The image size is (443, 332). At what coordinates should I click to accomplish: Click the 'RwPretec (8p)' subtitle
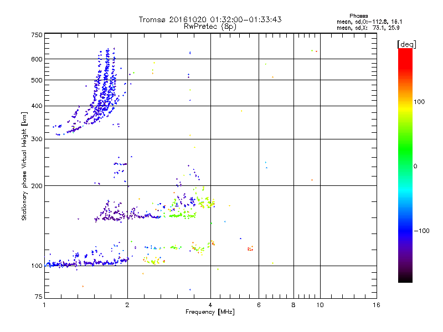tap(210, 27)
